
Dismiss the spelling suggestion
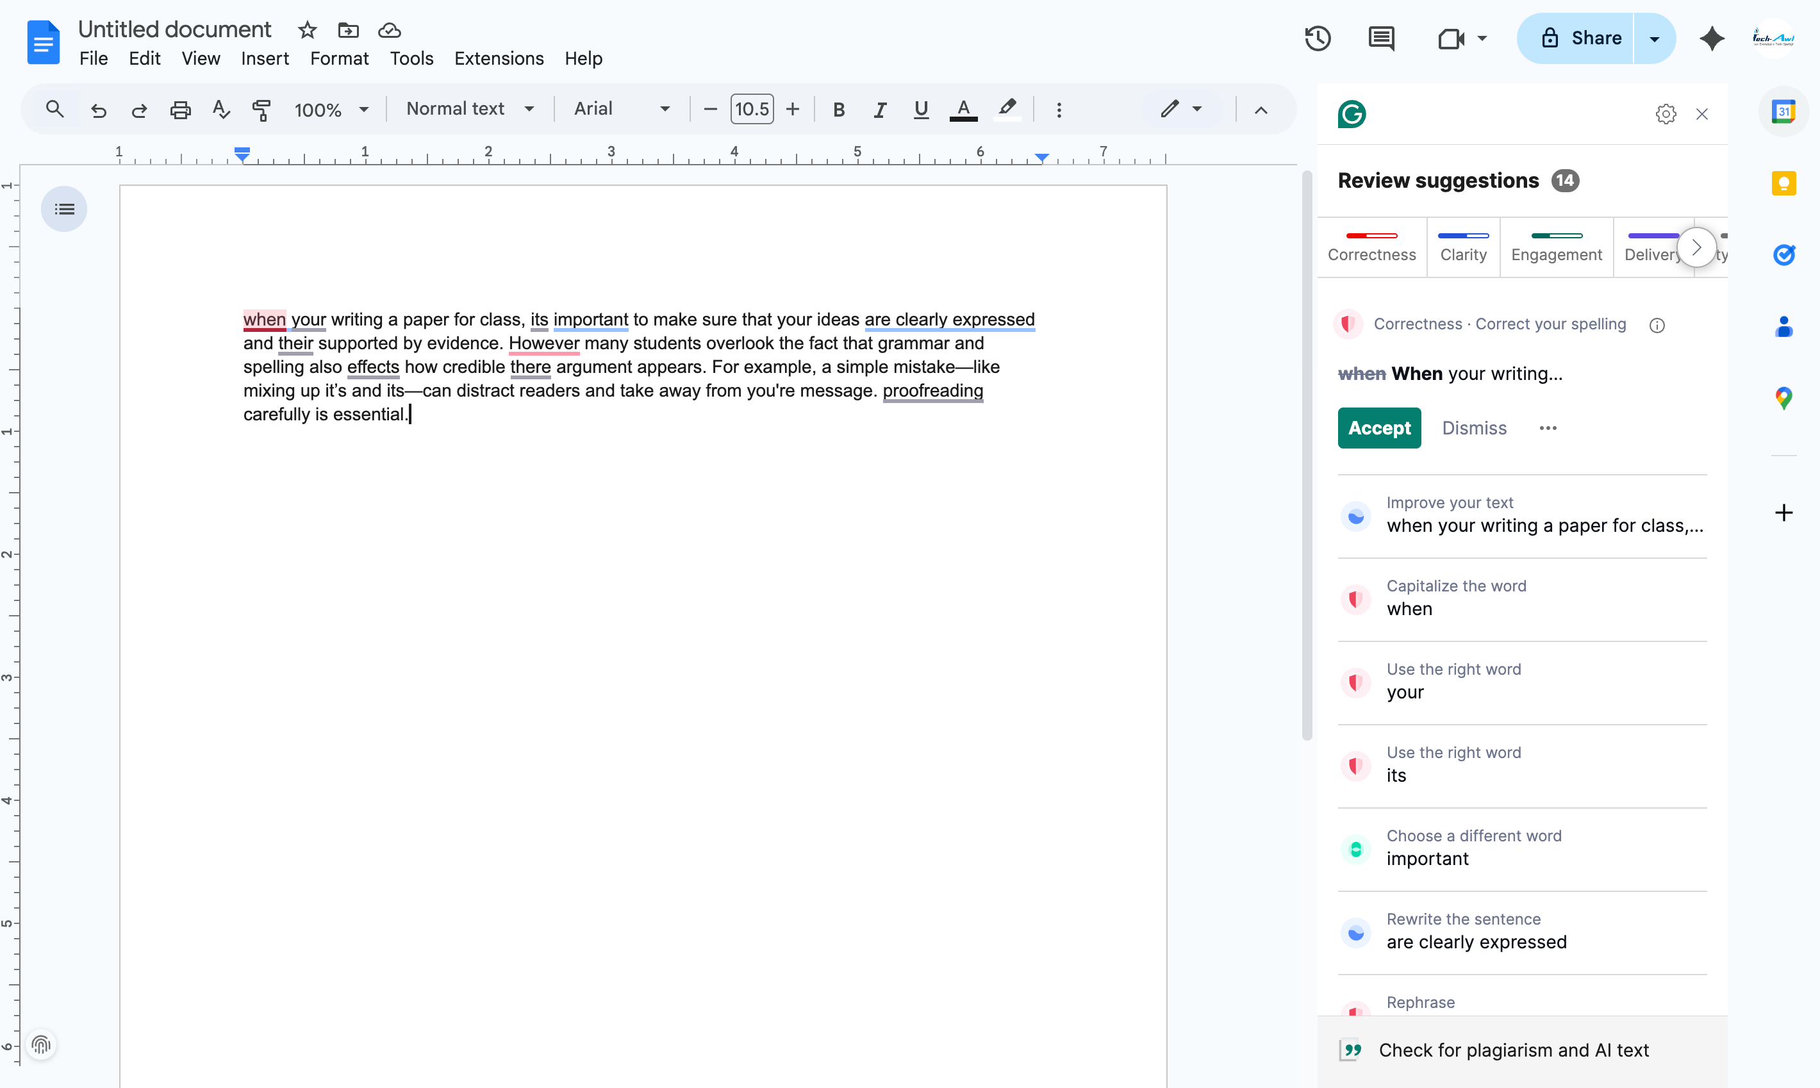[x=1474, y=428]
